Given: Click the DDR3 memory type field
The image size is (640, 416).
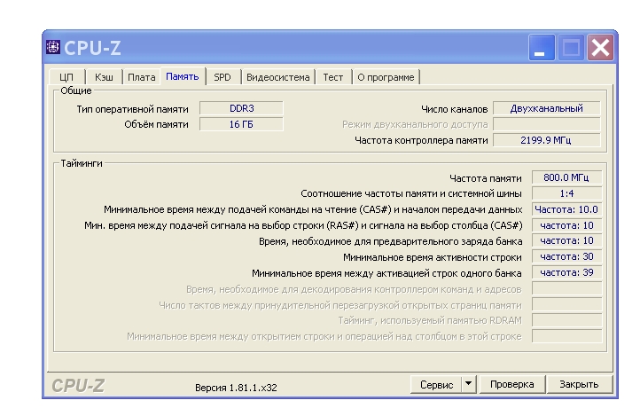Looking at the screenshot, I should point(241,108).
